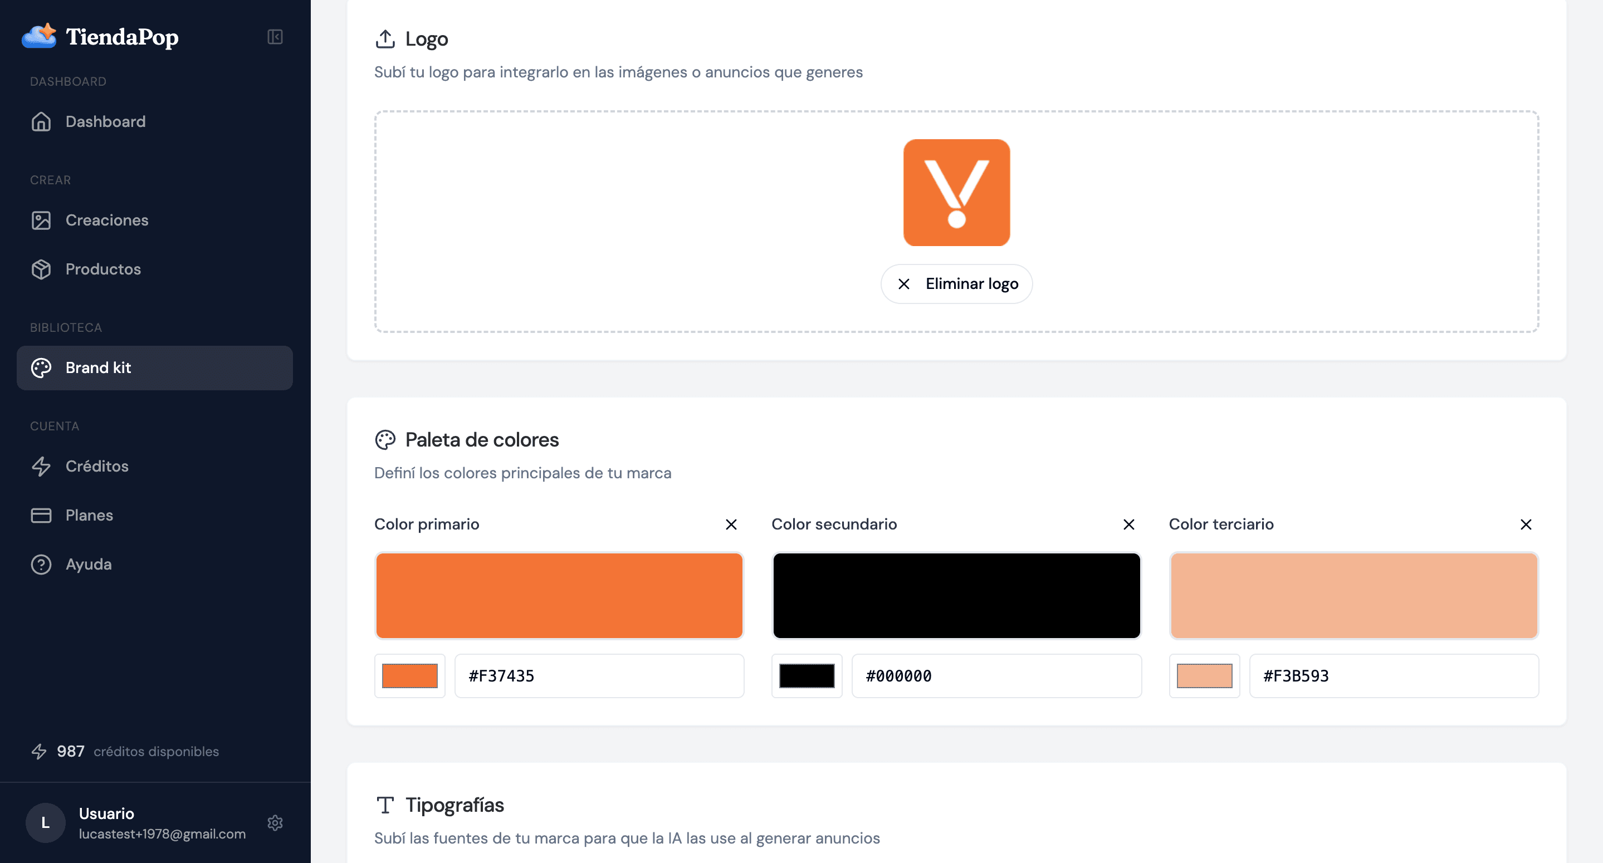Image resolution: width=1603 pixels, height=863 pixels.
Task: Open the tertiary color picker swatch
Action: click(1204, 676)
